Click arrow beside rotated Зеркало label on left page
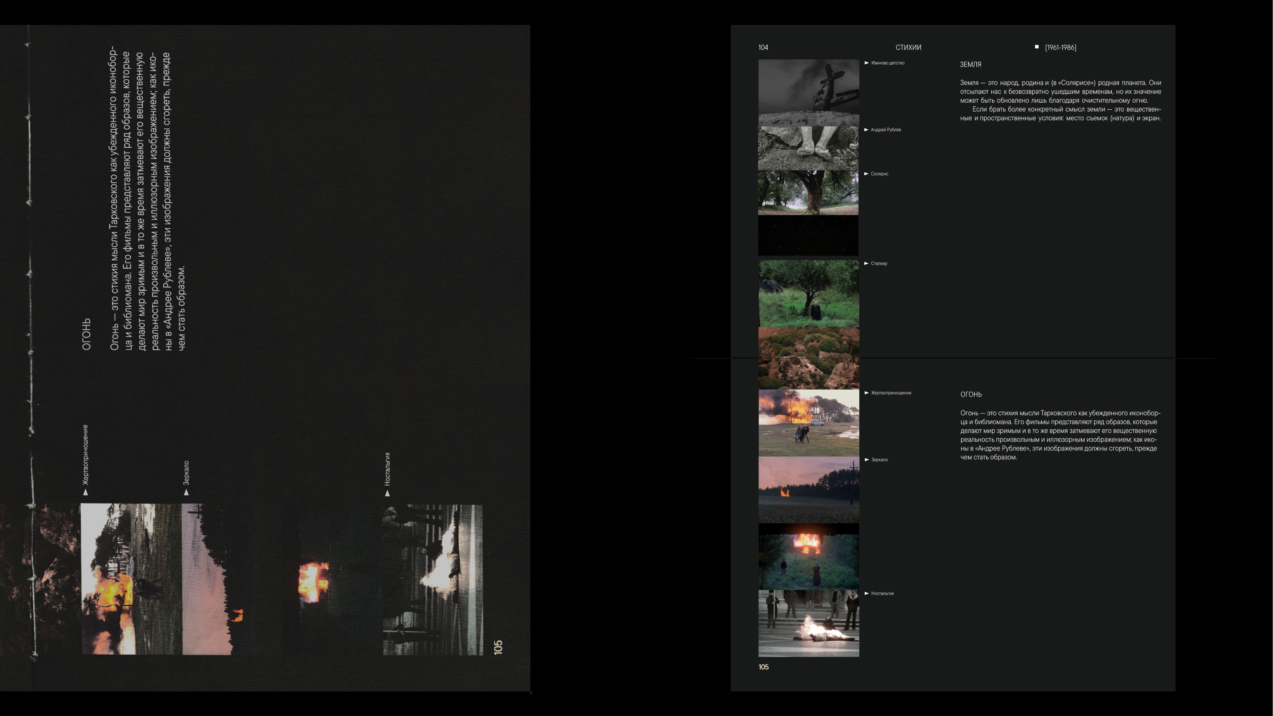Viewport: 1273px width, 716px height. [x=186, y=492]
